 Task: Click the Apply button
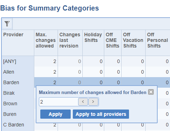point(55,114)
